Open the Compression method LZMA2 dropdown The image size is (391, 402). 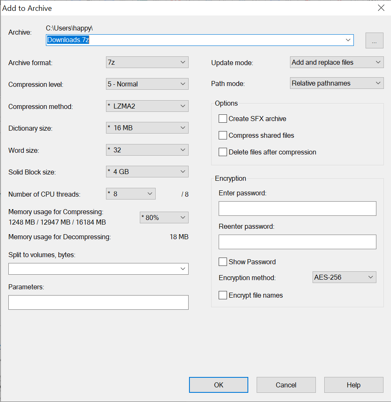tap(147, 106)
